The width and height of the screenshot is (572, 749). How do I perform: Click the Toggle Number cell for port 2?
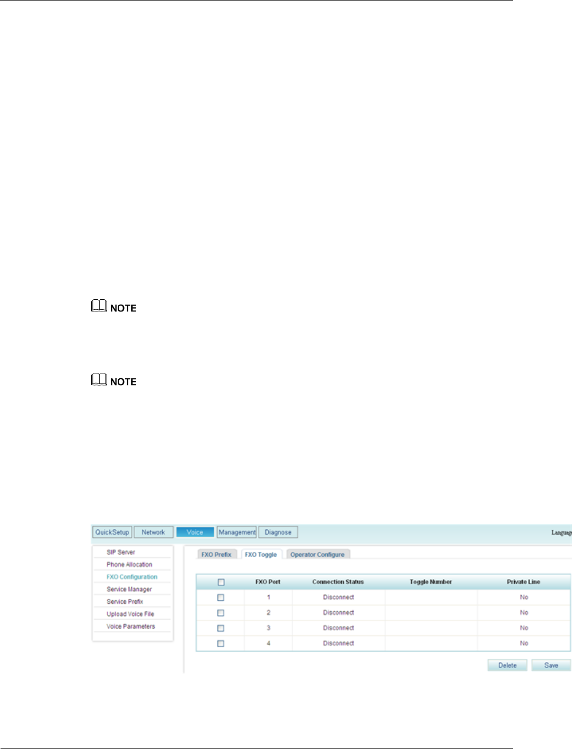point(431,613)
